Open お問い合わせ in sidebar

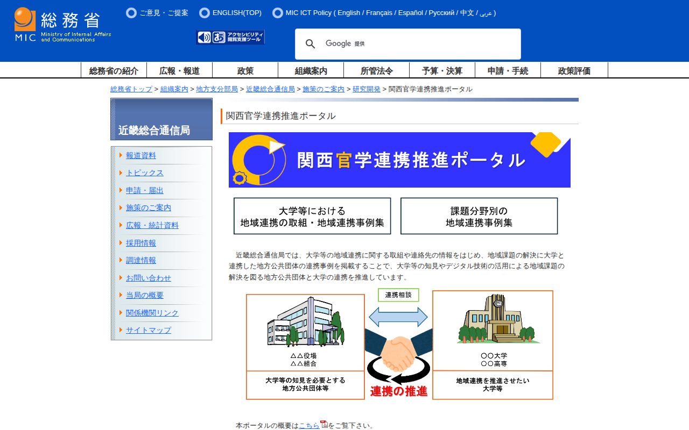coord(149,278)
